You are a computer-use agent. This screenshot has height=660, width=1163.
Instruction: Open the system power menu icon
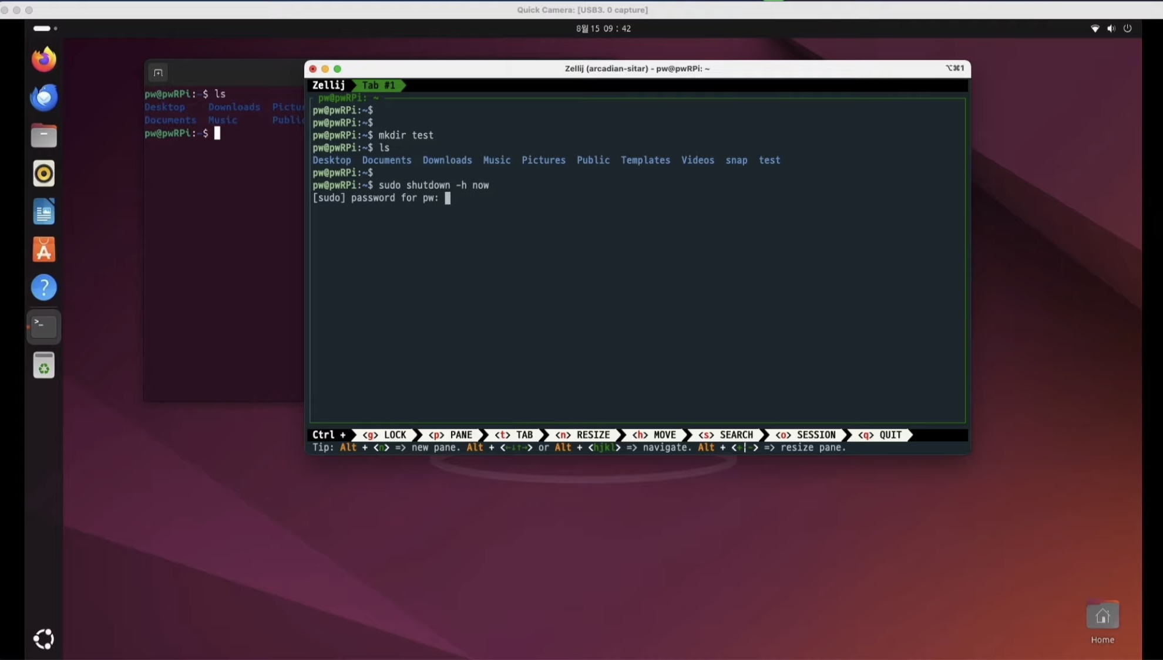(x=1127, y=28)
